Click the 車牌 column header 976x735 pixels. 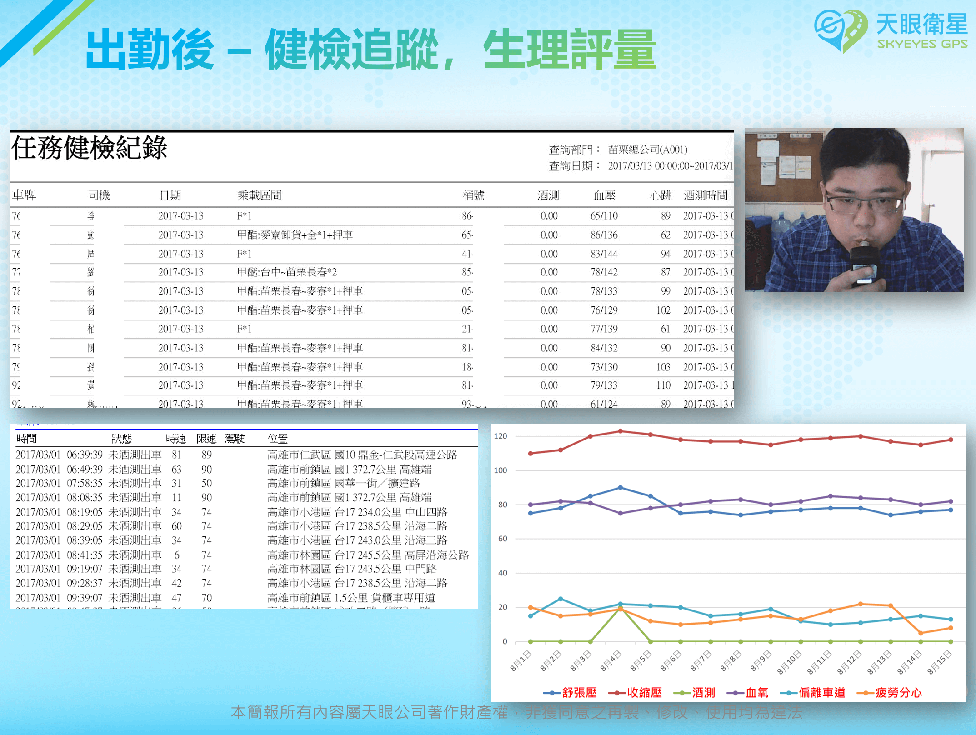[x=24, y=195]
